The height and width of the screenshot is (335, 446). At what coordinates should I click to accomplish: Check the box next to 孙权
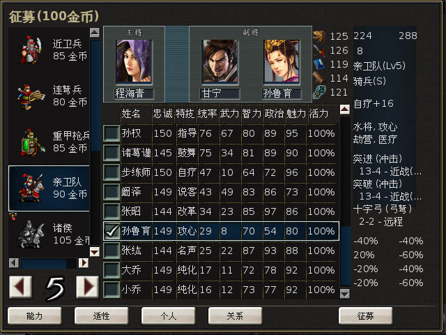pos(111,133)
